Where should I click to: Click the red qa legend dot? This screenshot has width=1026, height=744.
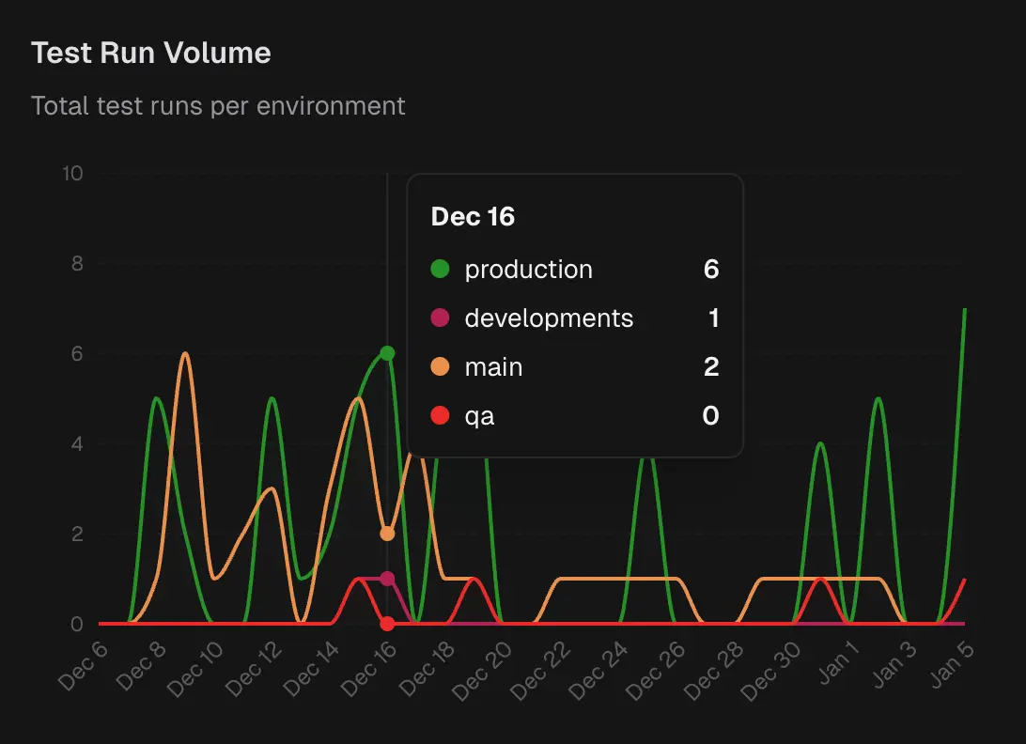coord(438,416)
